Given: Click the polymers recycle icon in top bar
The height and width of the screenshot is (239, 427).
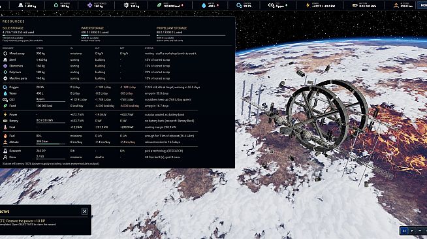Looking at the screenshot, I should (56, 5).
